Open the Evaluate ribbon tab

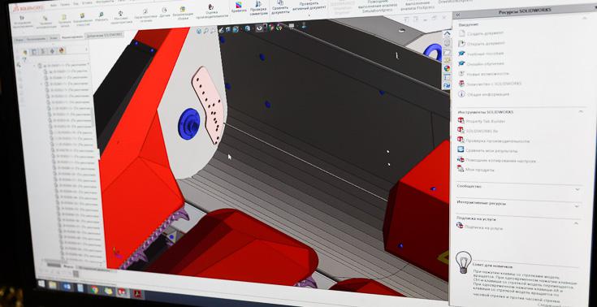tap(72, 37)
